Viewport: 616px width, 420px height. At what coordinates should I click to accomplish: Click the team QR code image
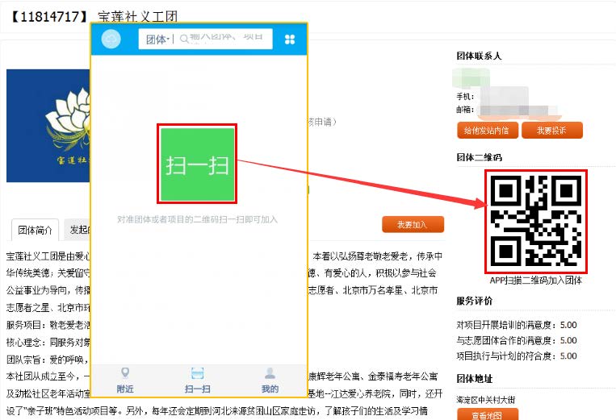point(536,222)
